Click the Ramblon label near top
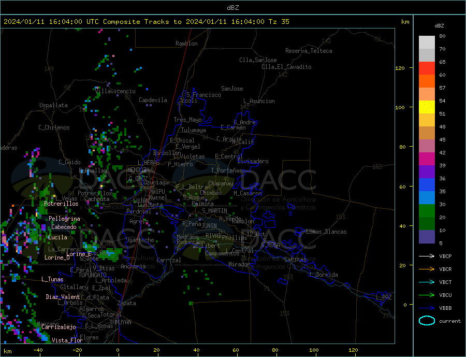466x357 pixels. 186,44
